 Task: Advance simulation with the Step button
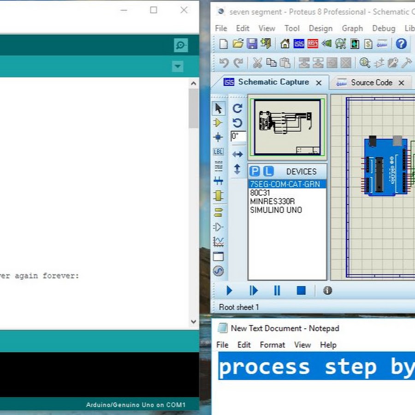click(253, 290)
